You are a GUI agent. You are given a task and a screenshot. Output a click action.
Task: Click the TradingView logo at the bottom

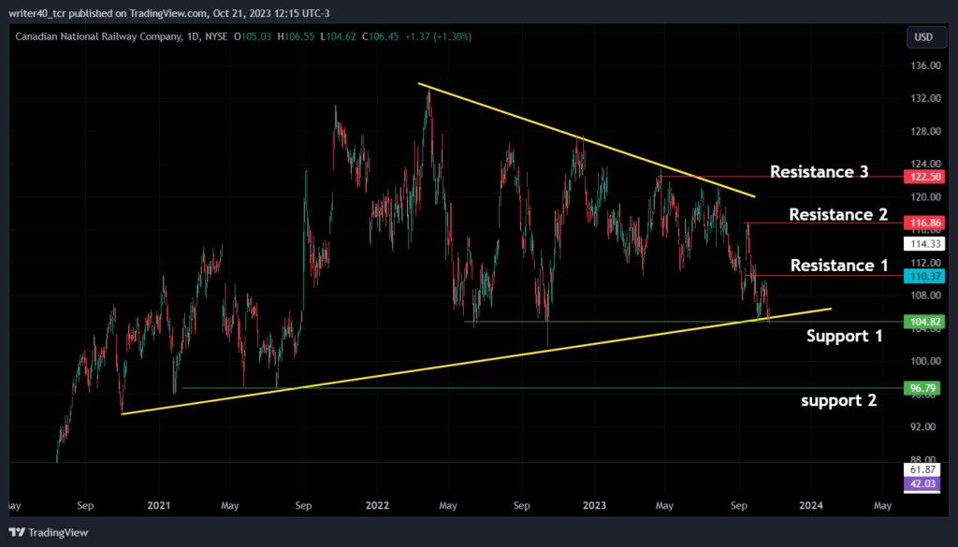coord(49,532)
